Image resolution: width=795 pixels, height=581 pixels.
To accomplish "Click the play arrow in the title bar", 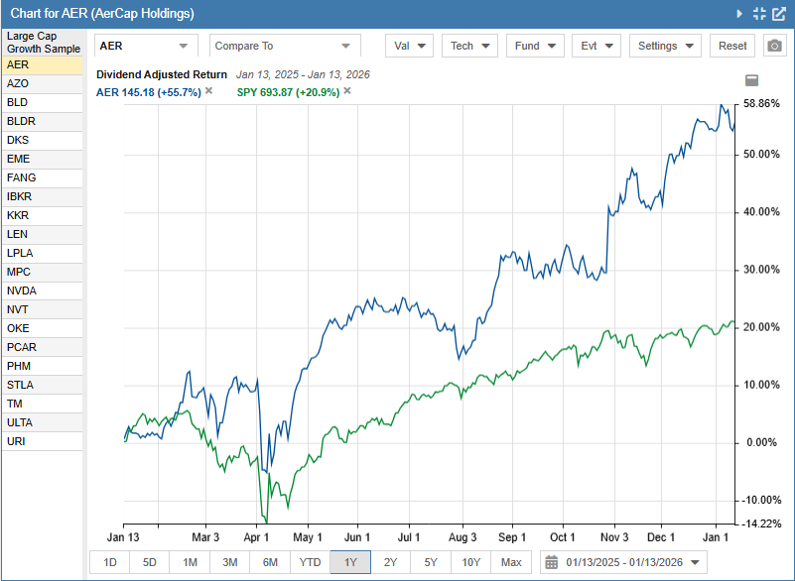I will [x=738, y=14].
